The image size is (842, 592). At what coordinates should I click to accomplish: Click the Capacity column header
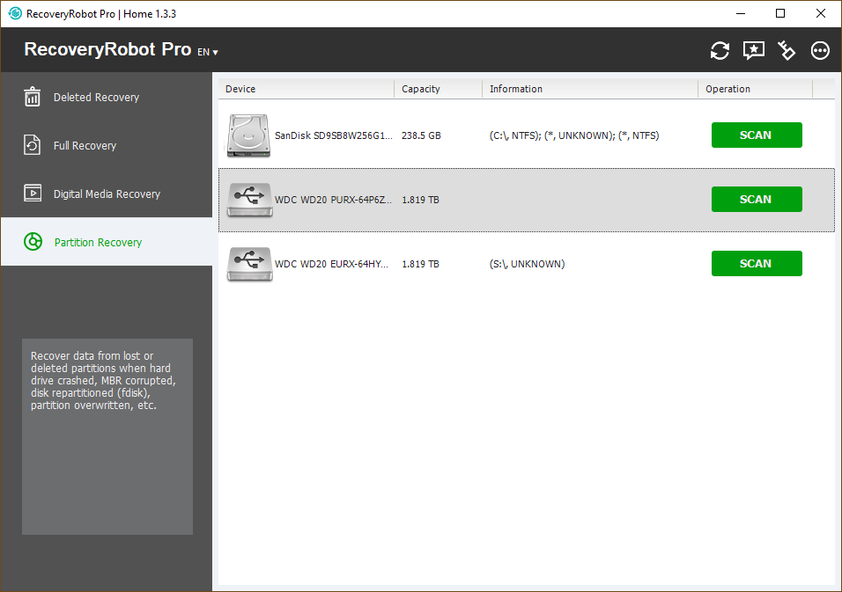pyautogui.click(x=437, y=89)
